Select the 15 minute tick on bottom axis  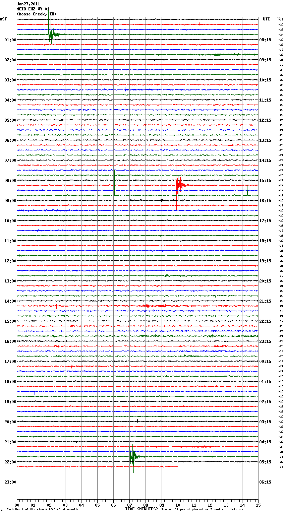pos(258,505)
